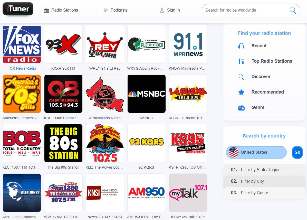Click the KNOW Minnesota station name
The height and width of the screenshot is (220, 307).
coord(187,68)
